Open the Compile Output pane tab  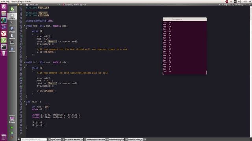pyautogui.click(x=115, y=139)
